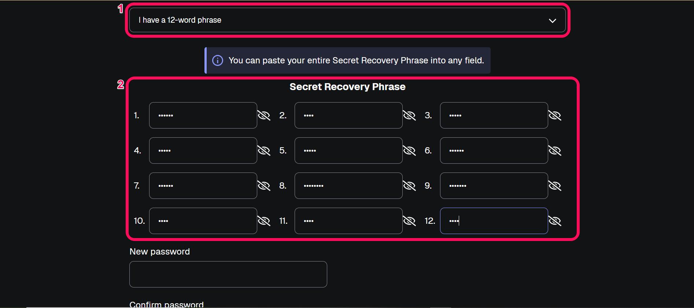Toggle the eye icon for word 7
This screenshot has height=308, width=694.
click(x=264, y=186)
